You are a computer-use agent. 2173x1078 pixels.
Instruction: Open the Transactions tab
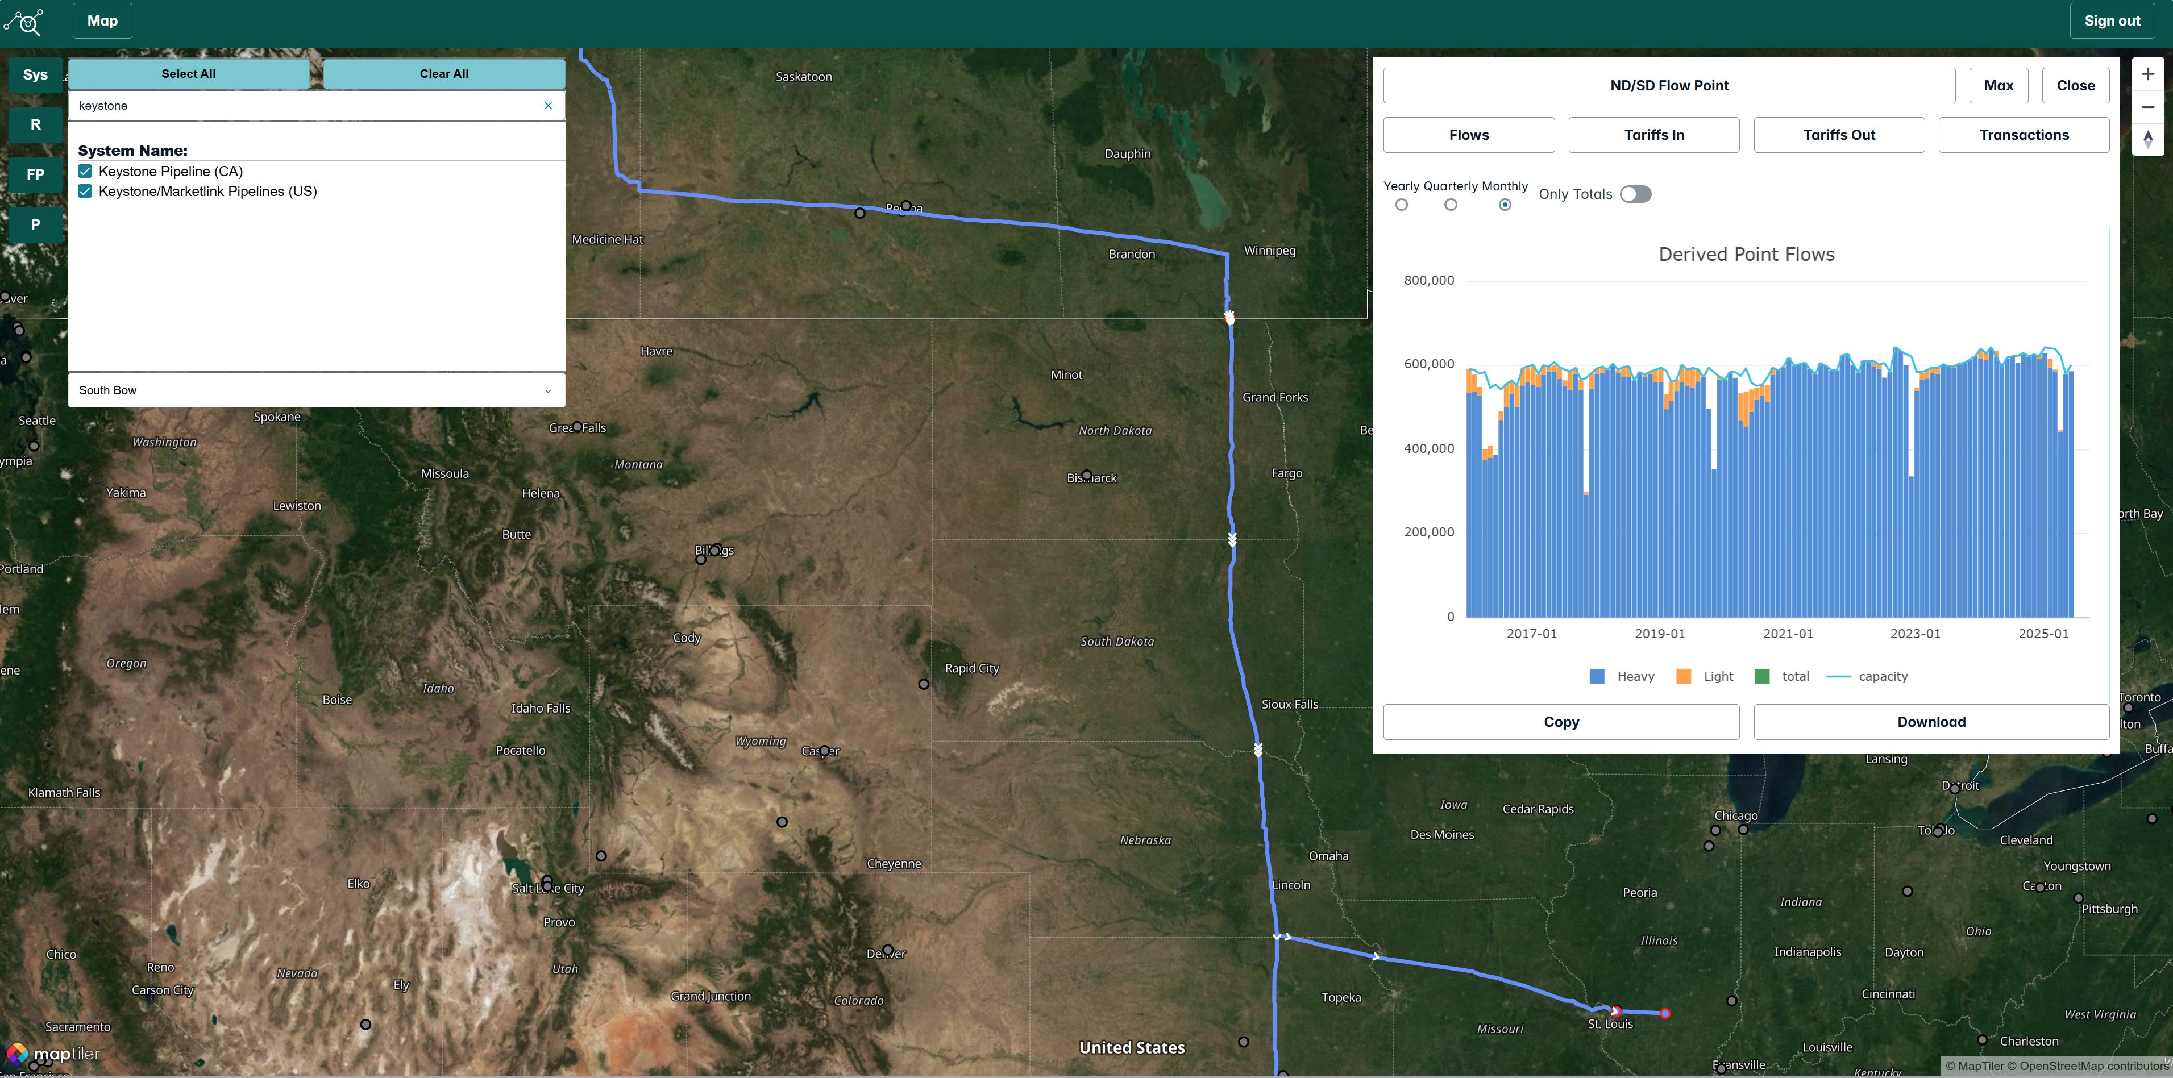coord(2024,135)
